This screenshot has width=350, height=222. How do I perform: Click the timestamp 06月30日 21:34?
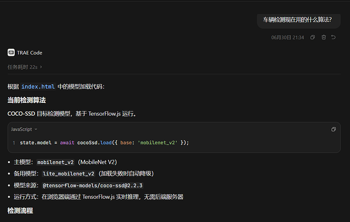[x=288, y=38]
